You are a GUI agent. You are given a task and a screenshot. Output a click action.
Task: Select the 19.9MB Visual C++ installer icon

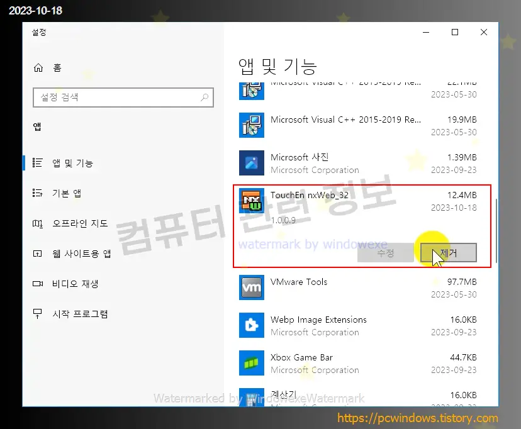[252, 125]
